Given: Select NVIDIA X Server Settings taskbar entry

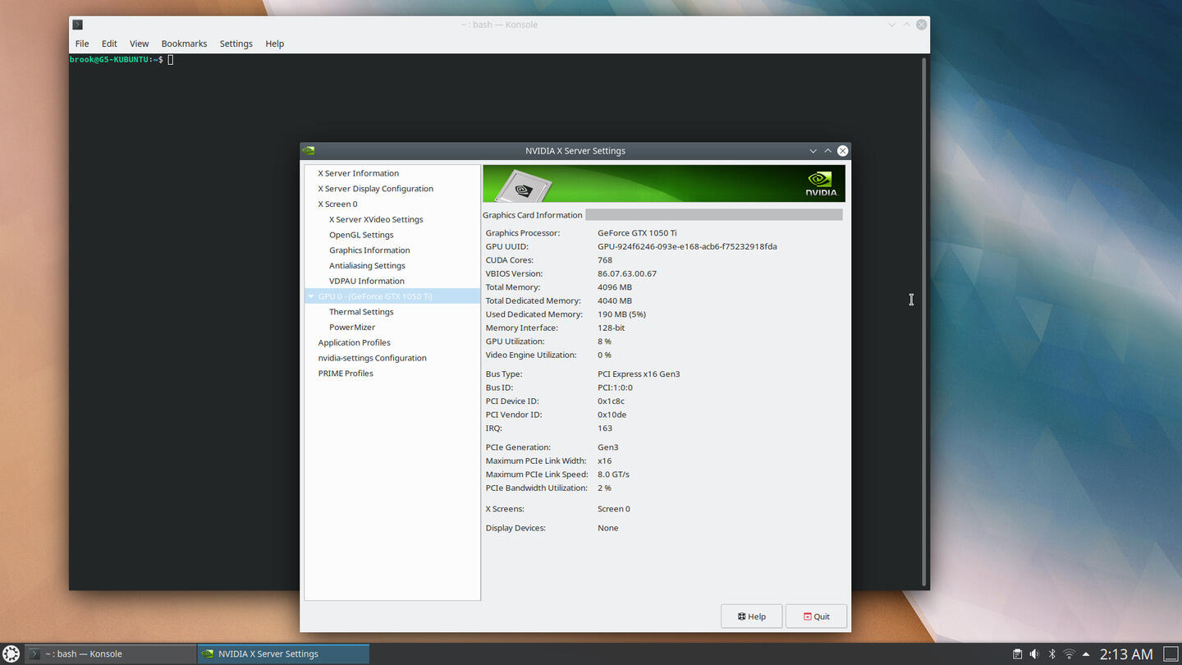Looking at the screenshot, I should 283,654.
